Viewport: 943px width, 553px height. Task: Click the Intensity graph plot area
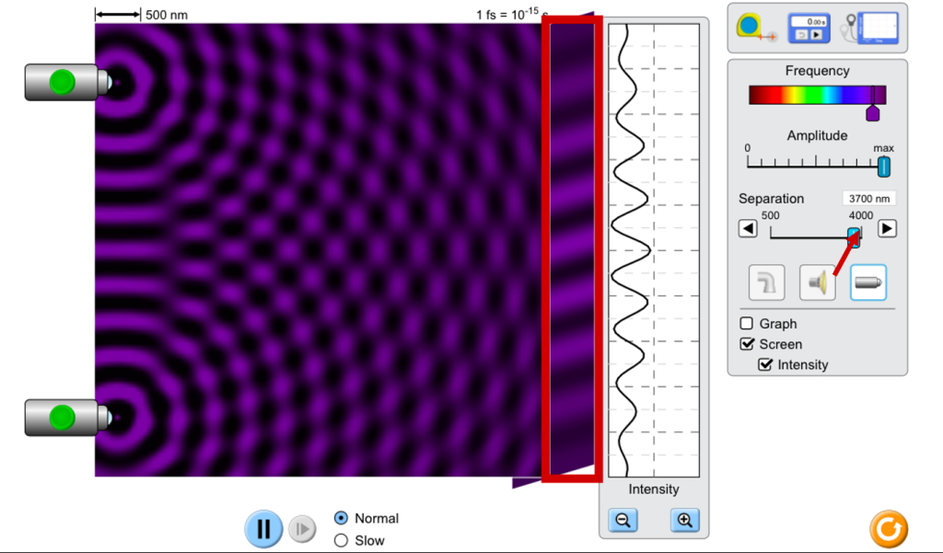coord(654,250)
